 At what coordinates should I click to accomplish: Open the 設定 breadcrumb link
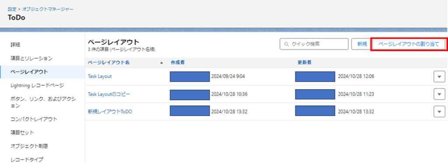click(12, 10)
